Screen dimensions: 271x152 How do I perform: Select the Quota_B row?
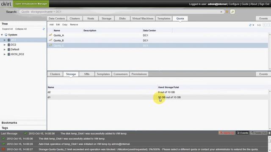[x=158, y=41]
